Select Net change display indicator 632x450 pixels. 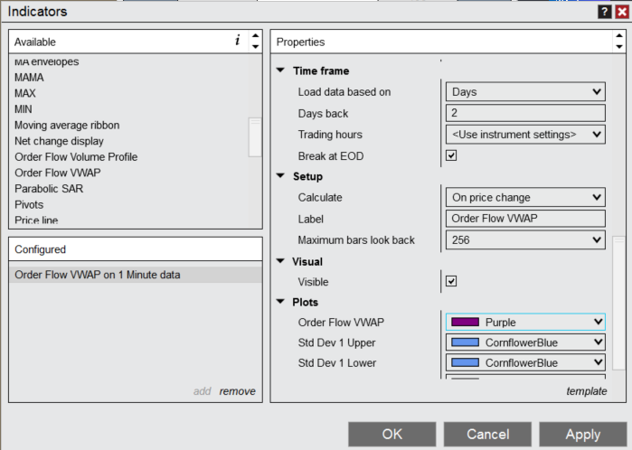[x=60, y=141]
